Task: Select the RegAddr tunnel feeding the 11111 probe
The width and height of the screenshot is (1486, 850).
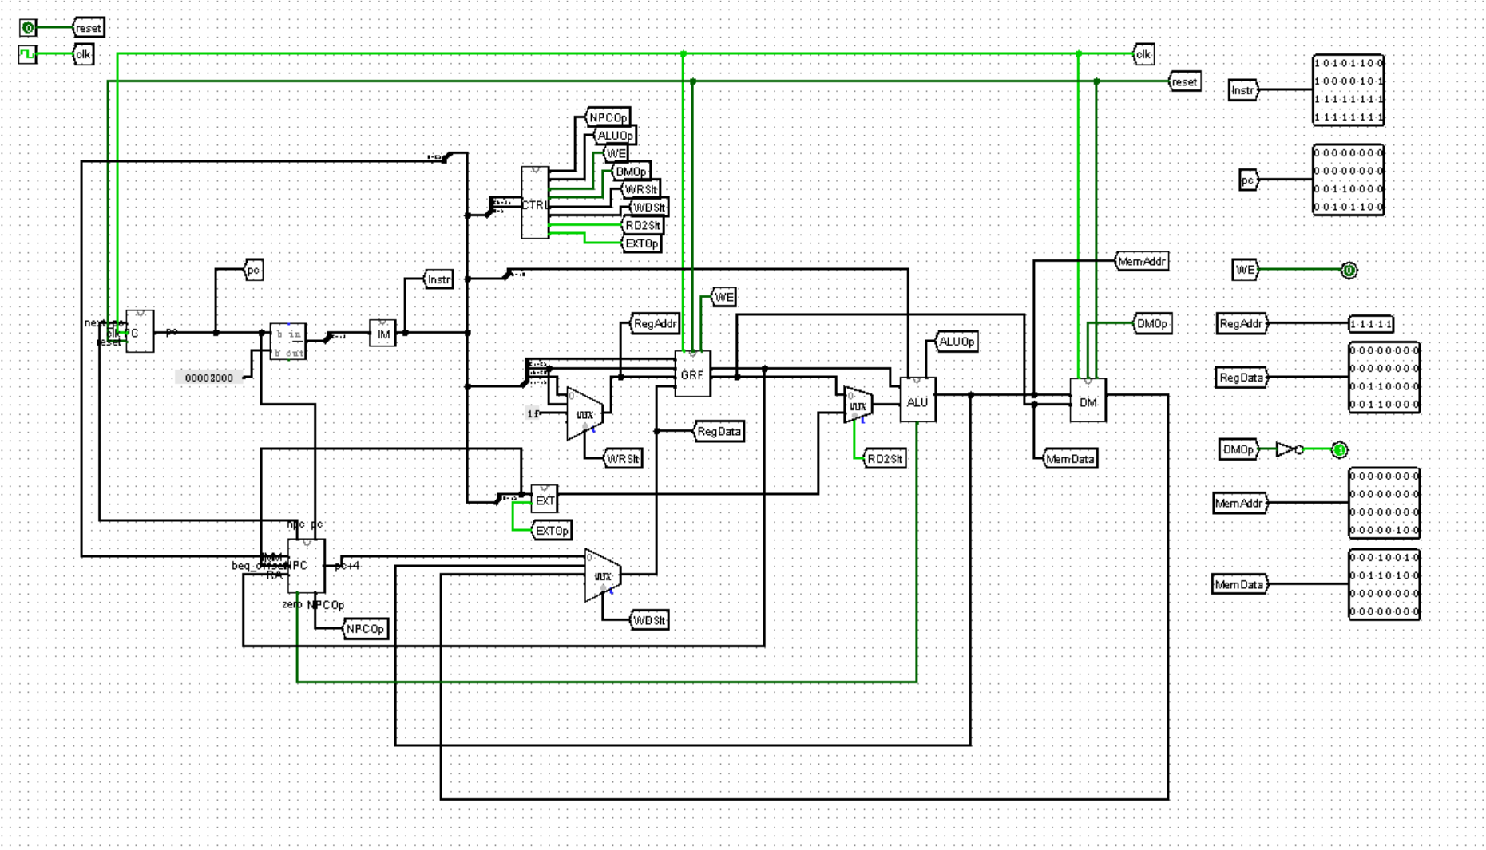Action: (x=1242, y=324)
